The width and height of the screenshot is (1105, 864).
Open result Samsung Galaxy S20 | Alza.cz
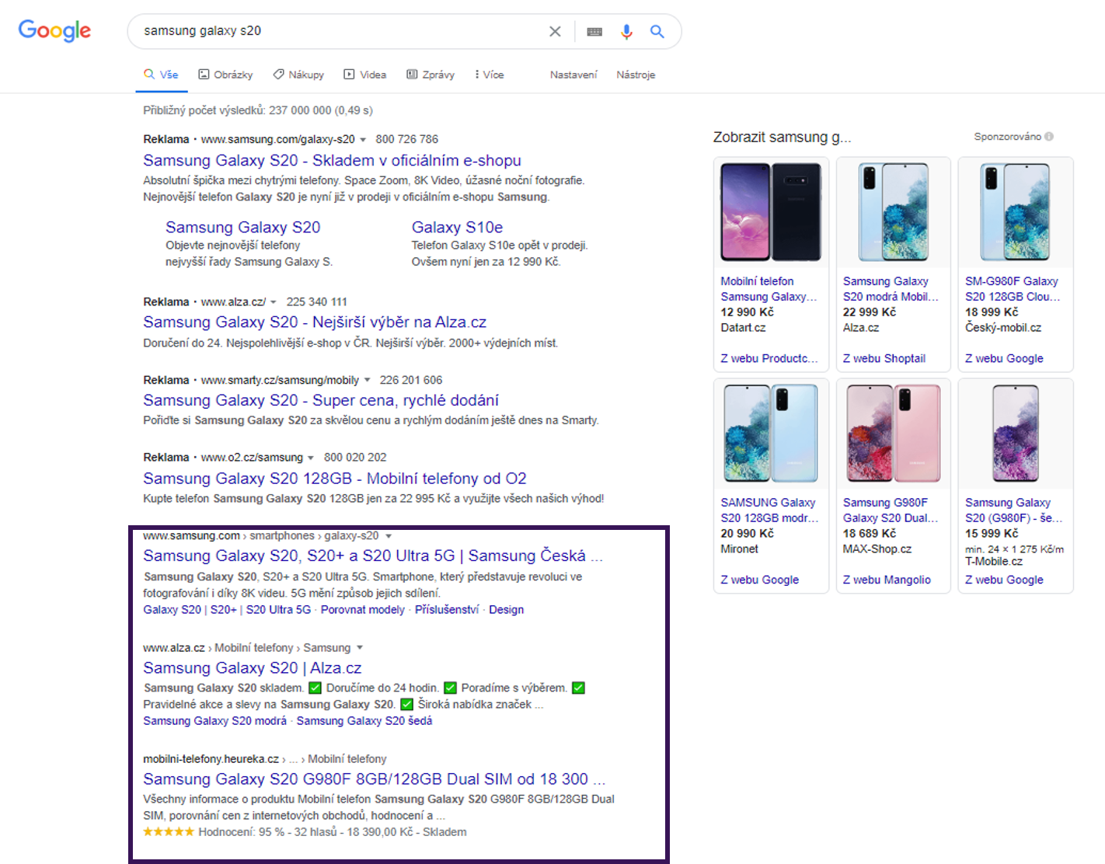tap(252, 668)
